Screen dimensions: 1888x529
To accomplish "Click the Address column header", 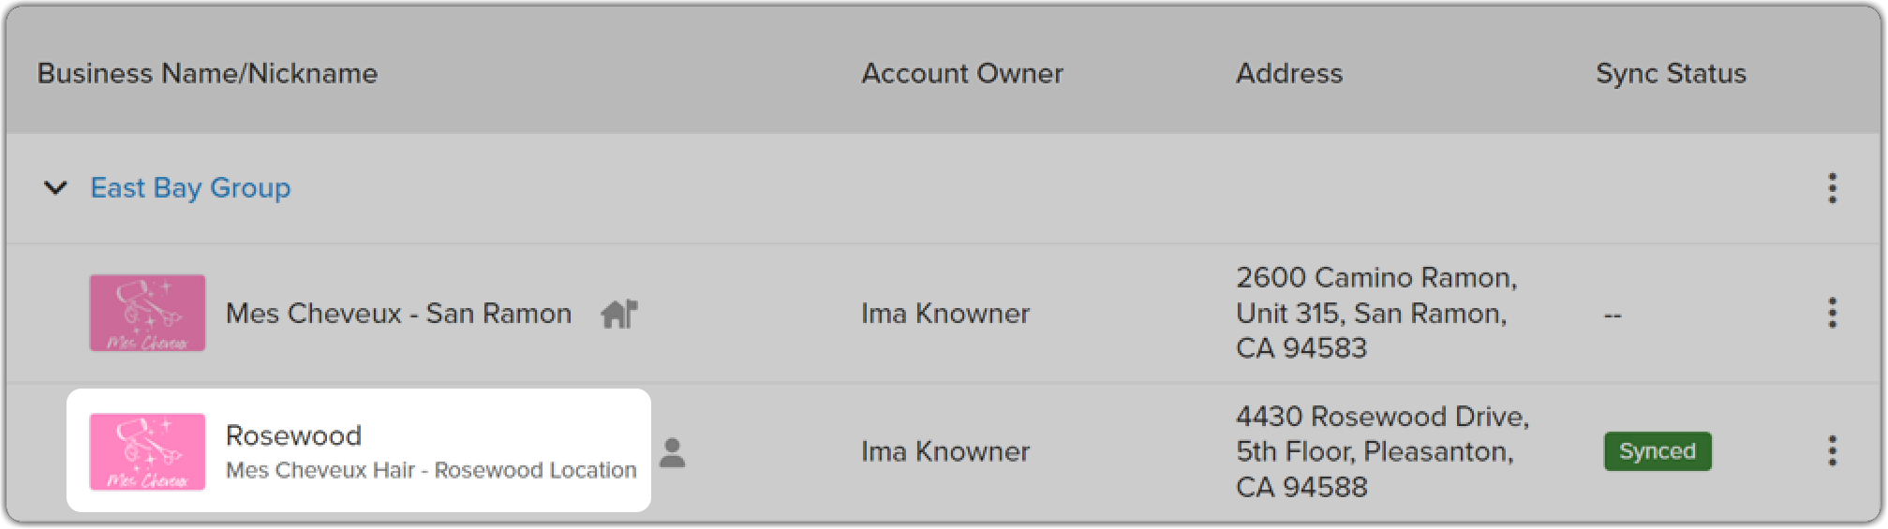I will tap(1288, 73).
